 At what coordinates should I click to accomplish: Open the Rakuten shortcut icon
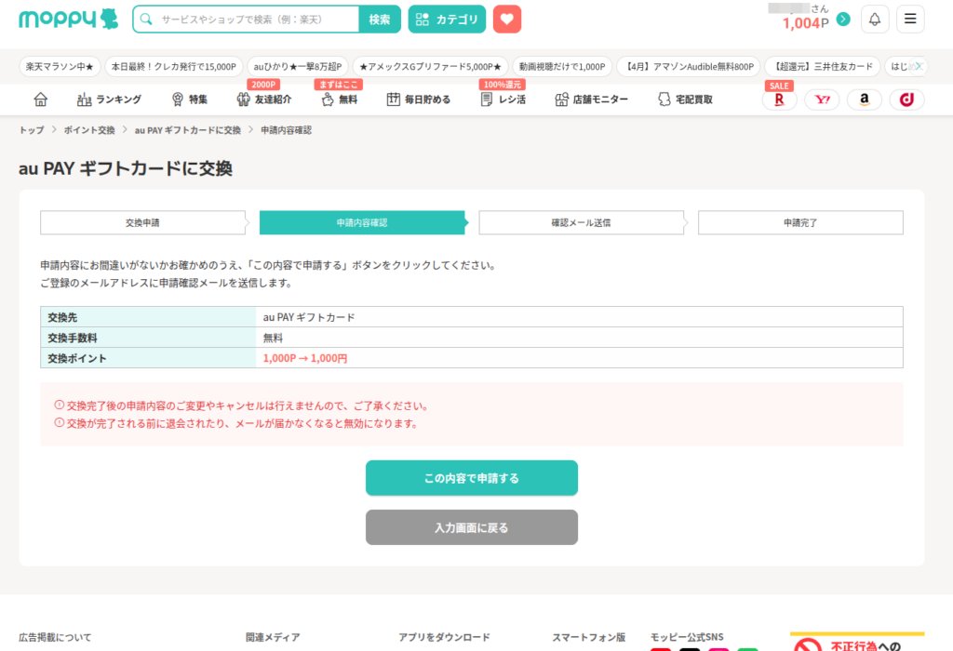(x=779, y=100)
